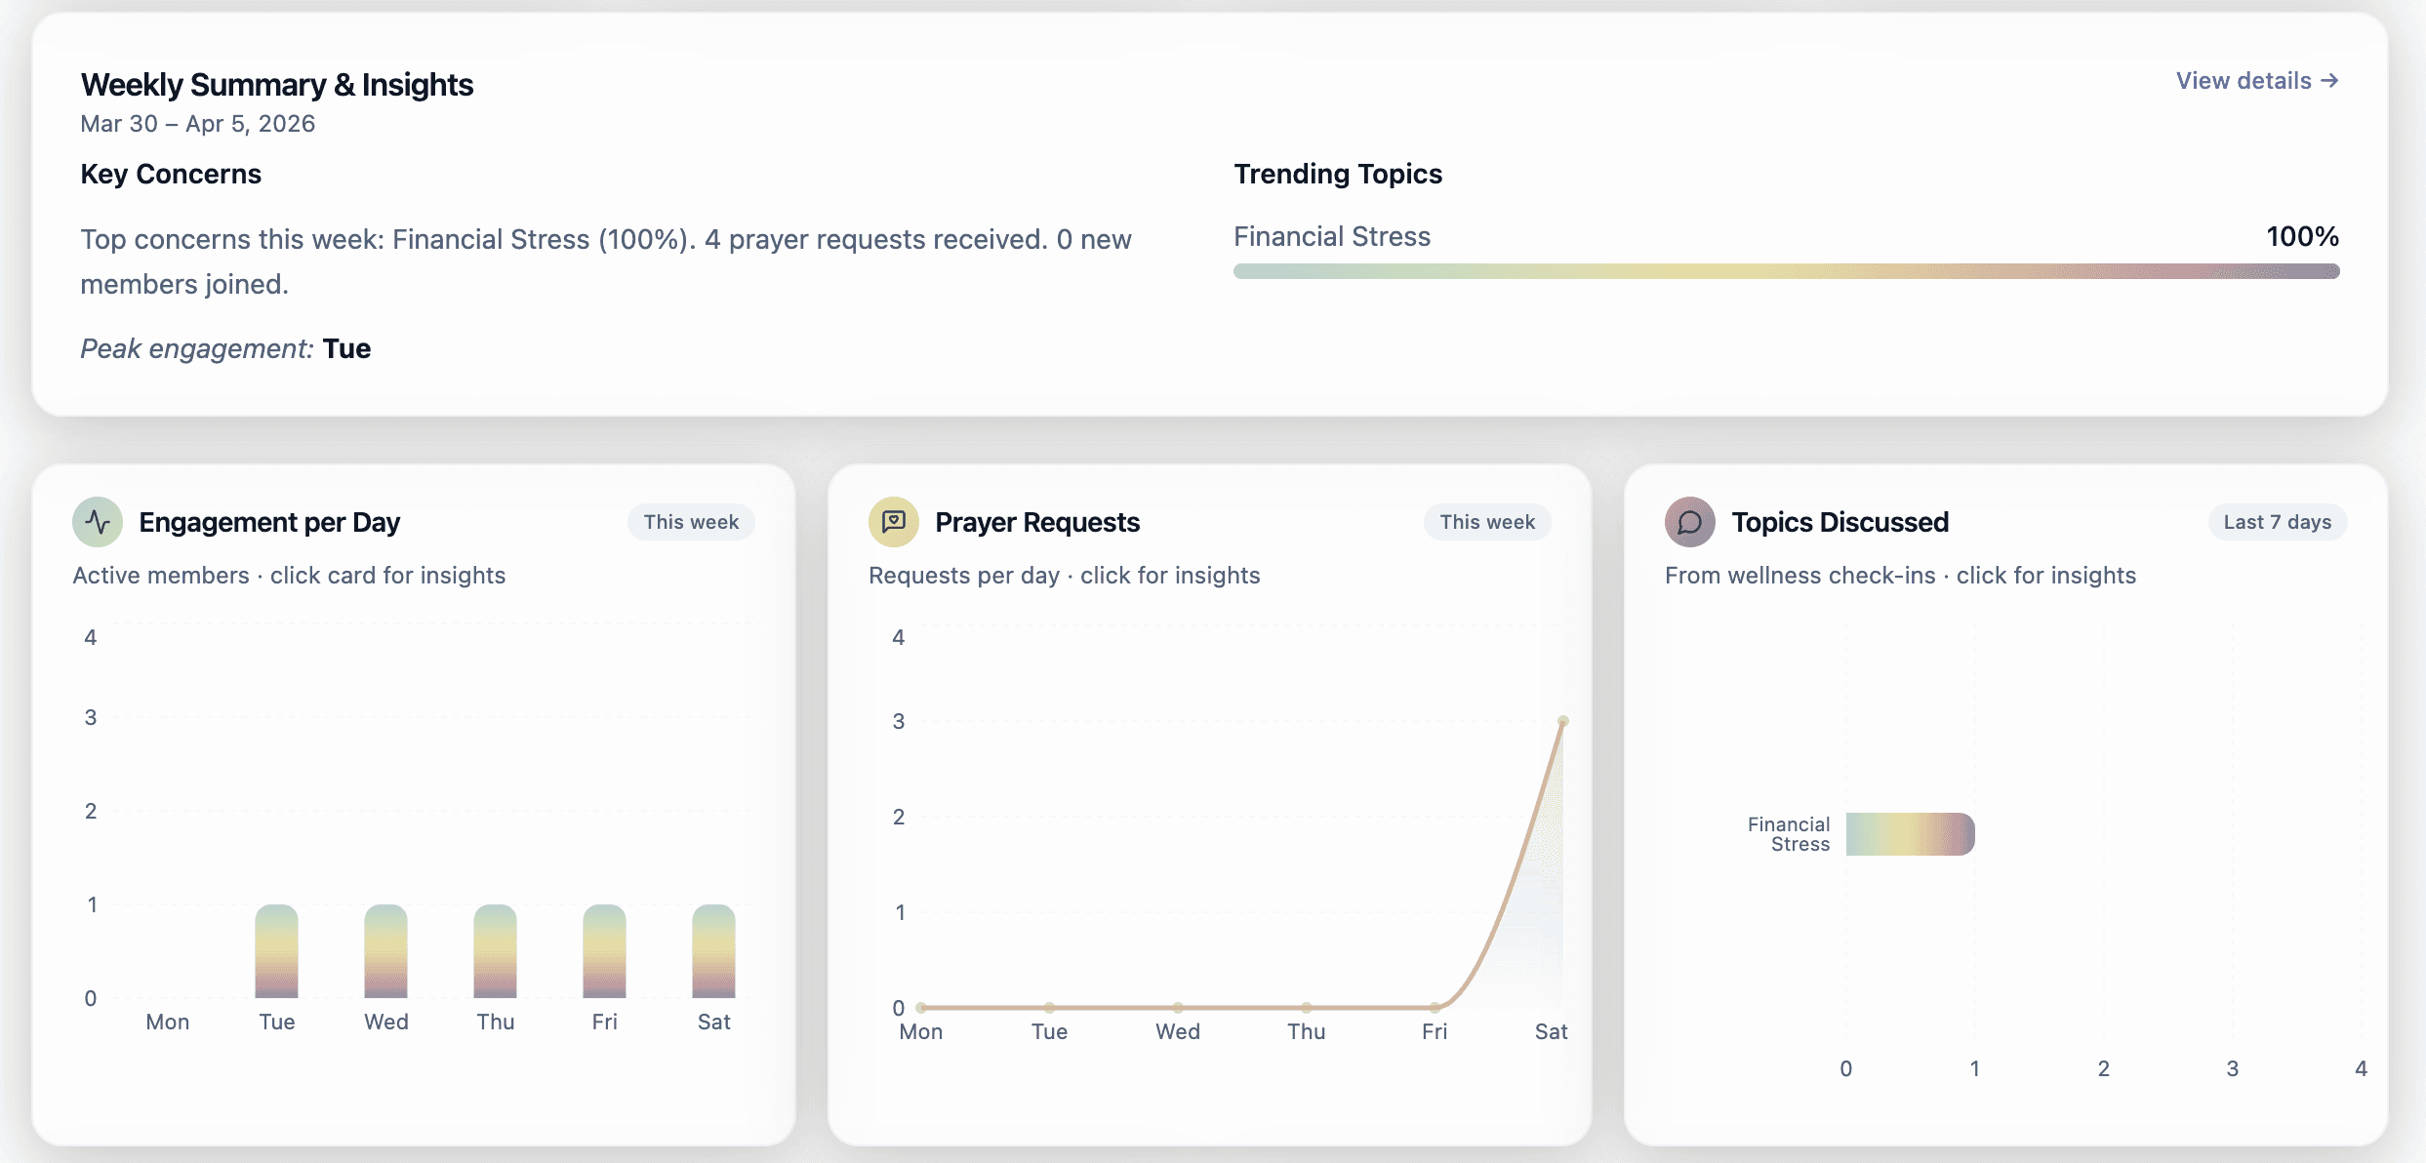Click the This week badge on Engagement card
This screenshot has height=1163, width=2426.
tap(691, 522)
